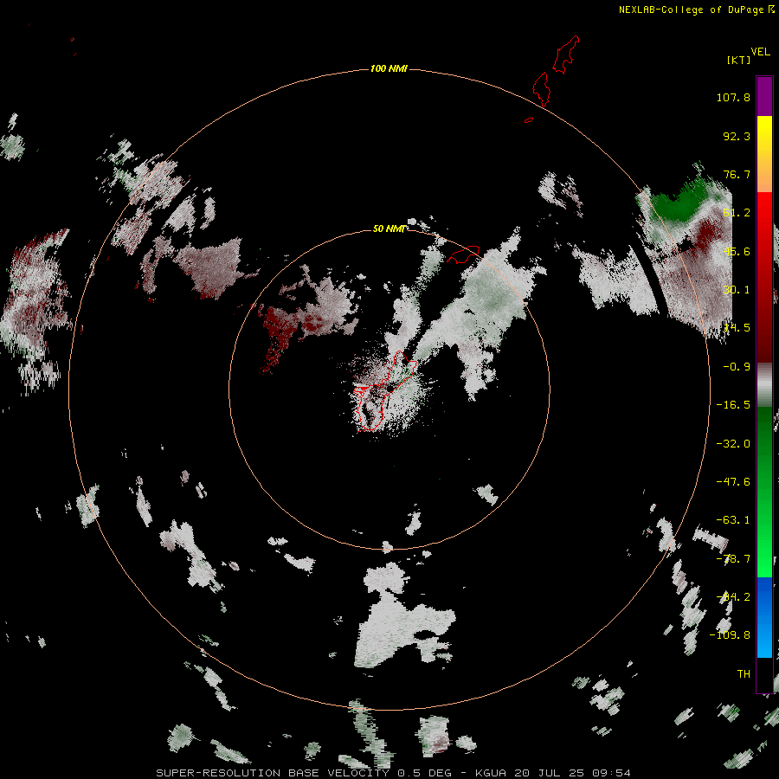Click the 100 NMI range ring label
The height and width of the screenshot is (779, 779).
[389, 68]
